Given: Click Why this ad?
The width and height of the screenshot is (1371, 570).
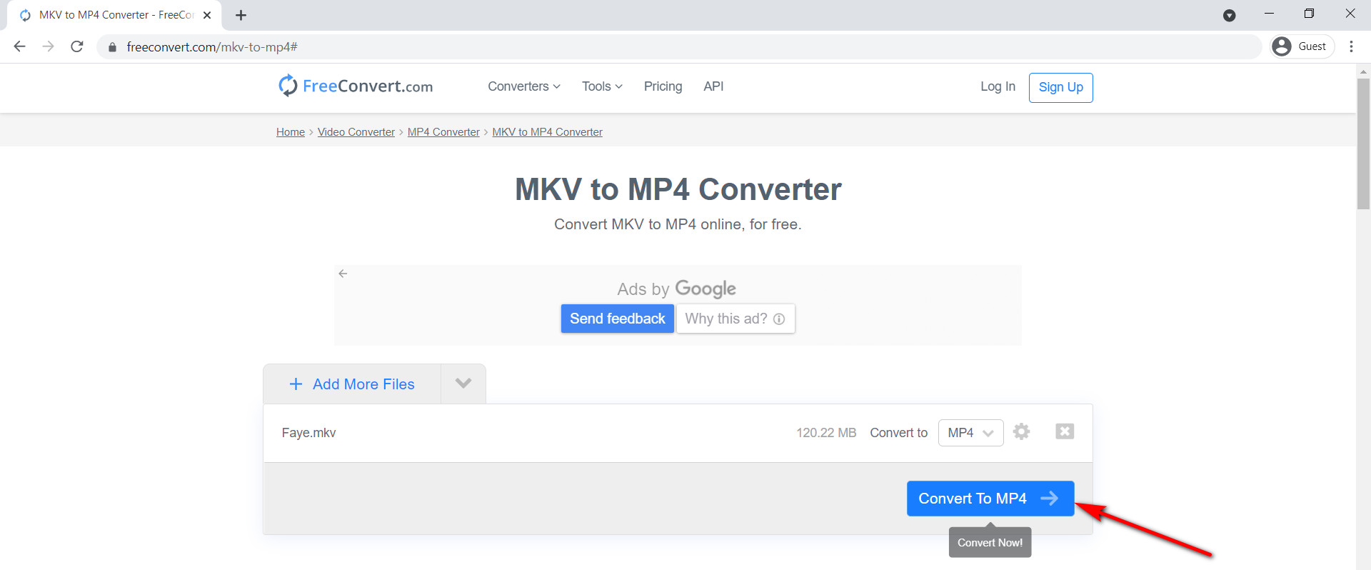Looking at the screenshot, I should (735, 319).
